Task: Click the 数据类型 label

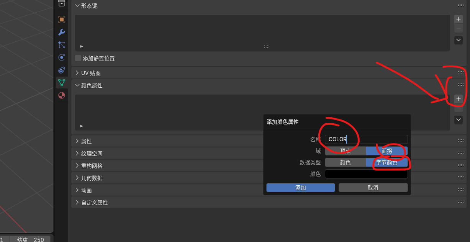Action: coord(310,162)
